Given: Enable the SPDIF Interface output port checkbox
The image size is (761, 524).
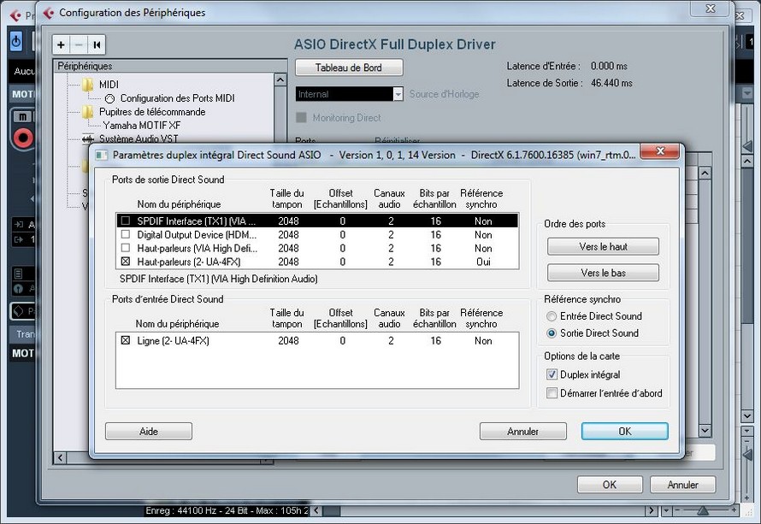Looking at the screenshot, I should pos(126,221).
